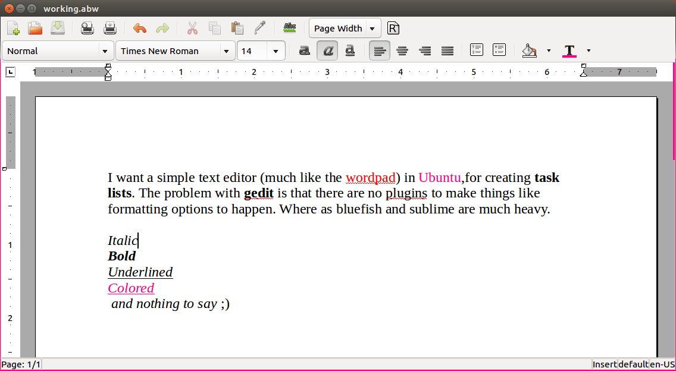Toggle the bullet list
This screenshot has height=371, width=676.
coord(499,50)
